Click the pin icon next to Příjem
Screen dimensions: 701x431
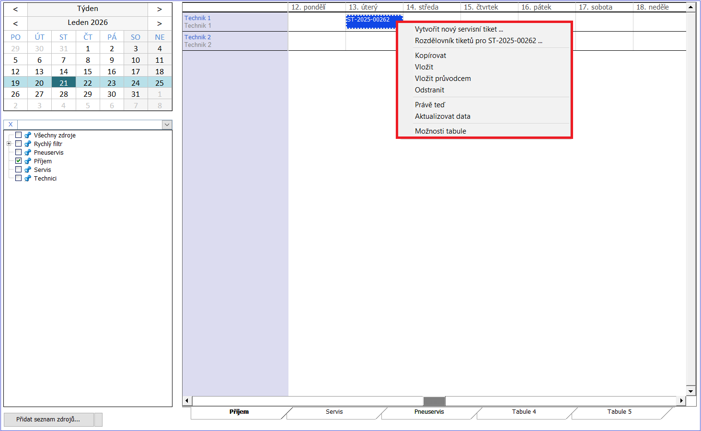(x=28, y=161)
